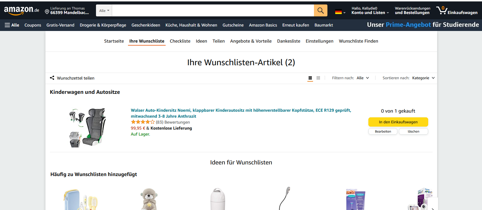Viewport: 482px width, 210px height.
Task: Click the Walser child seat thumbnail image
Action: tap(87, 127)
